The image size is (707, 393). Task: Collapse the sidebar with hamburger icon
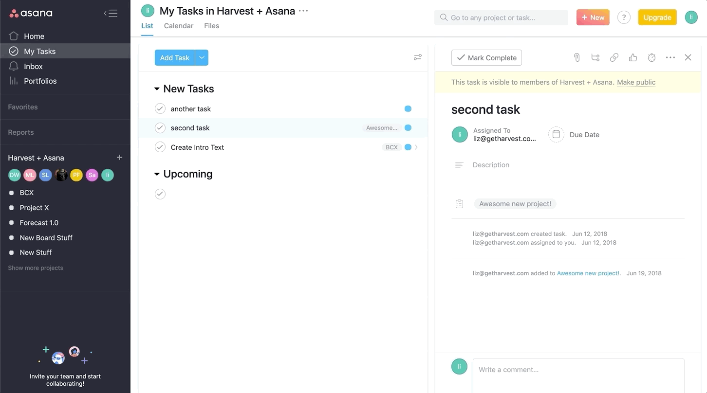tap(111, 13)
